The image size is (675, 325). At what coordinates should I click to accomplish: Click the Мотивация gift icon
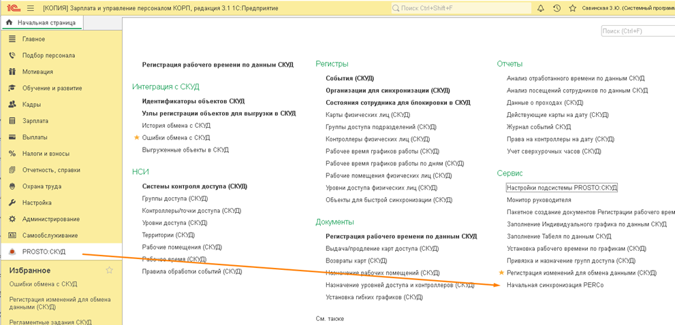(12, 72)
